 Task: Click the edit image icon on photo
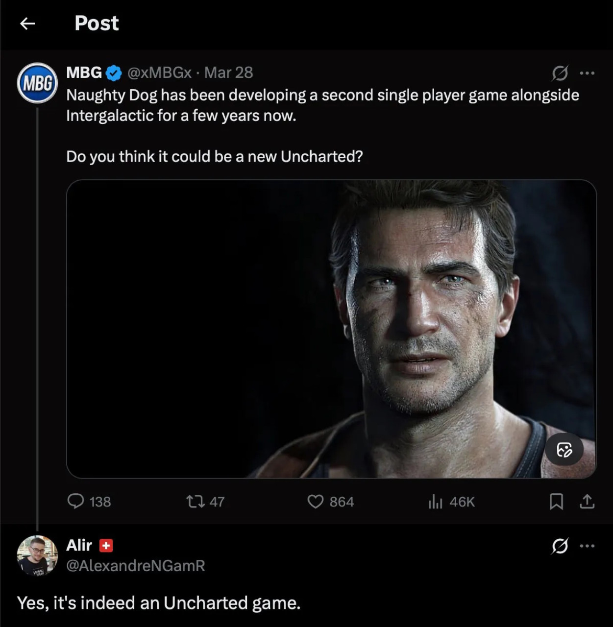564,450
